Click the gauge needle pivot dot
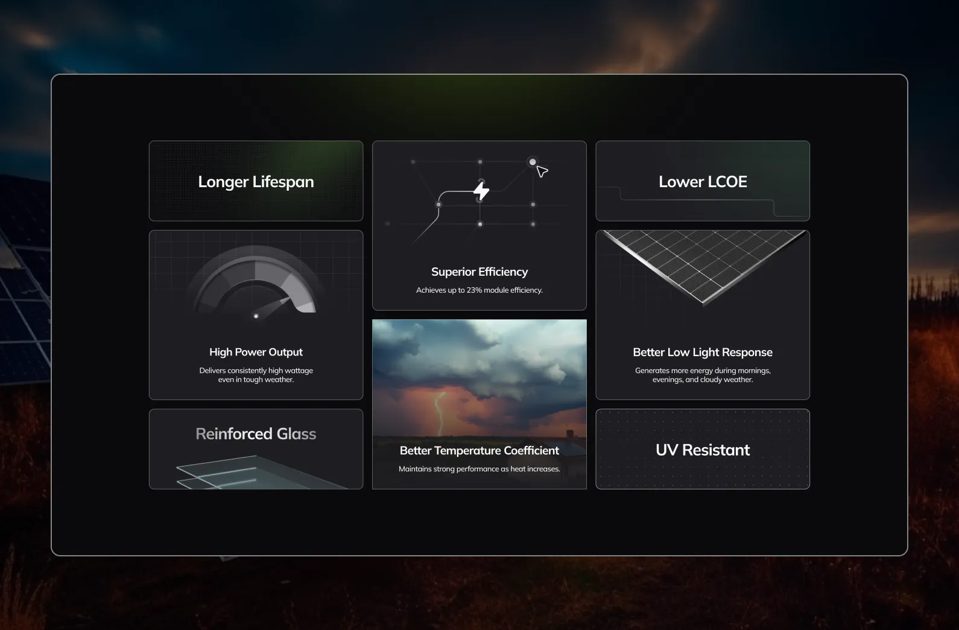The image size is (959, 630). [x=256, y=316]
